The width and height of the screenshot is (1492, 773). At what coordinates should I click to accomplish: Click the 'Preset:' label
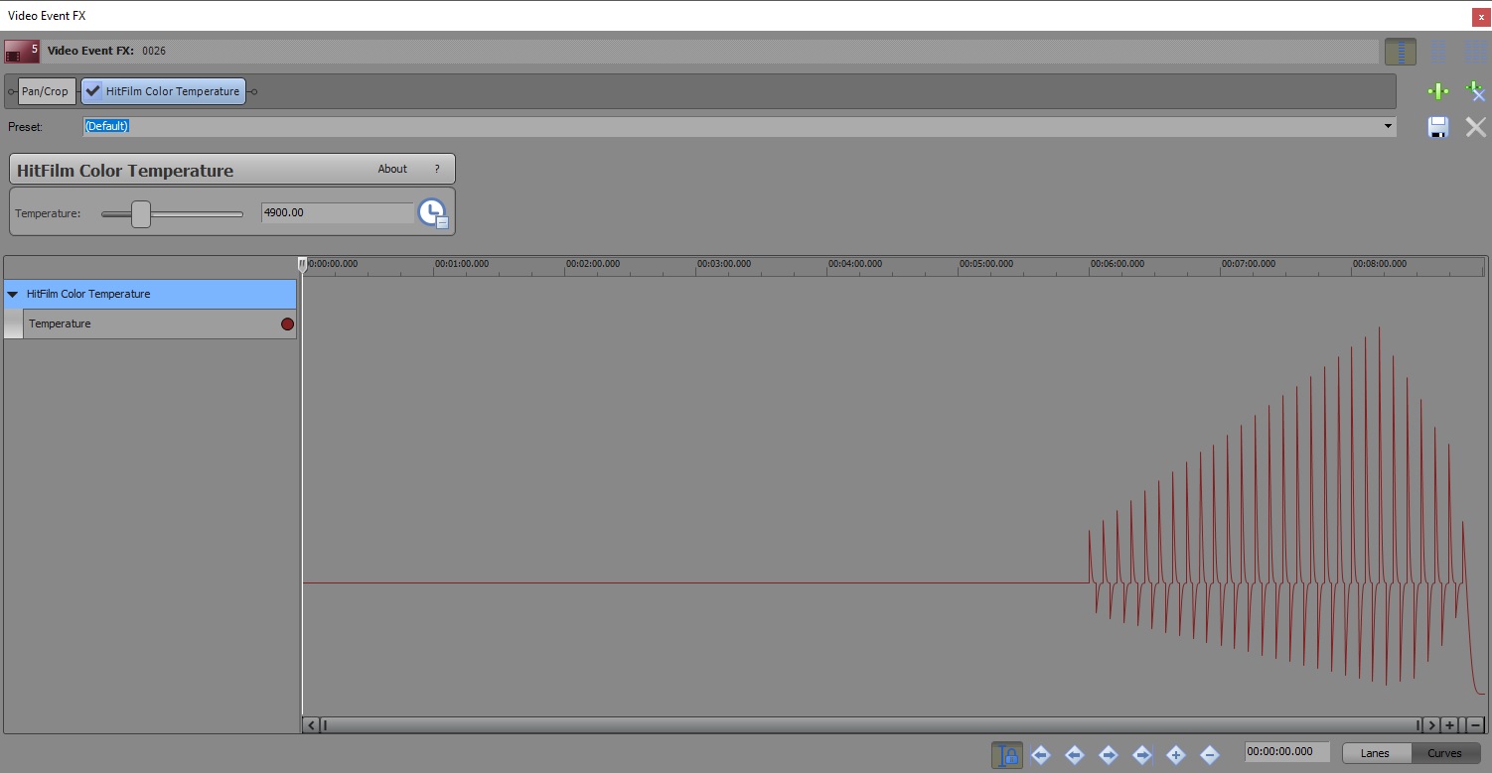click(26, 127)
